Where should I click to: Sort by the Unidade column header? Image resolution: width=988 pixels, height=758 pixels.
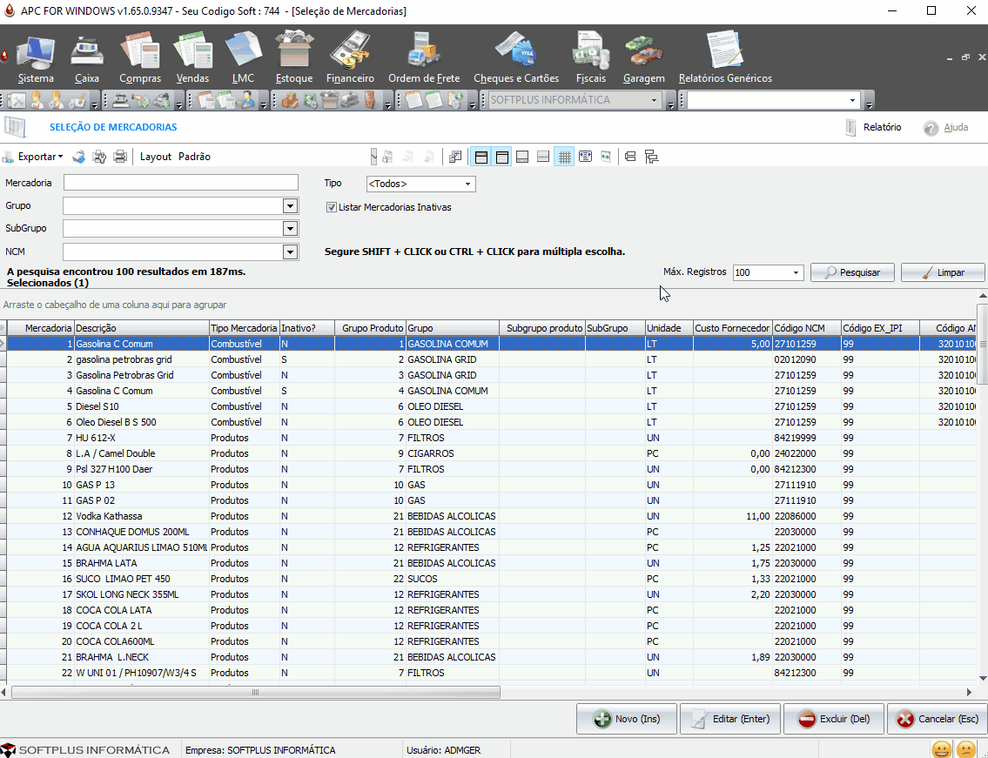(669, 328)
